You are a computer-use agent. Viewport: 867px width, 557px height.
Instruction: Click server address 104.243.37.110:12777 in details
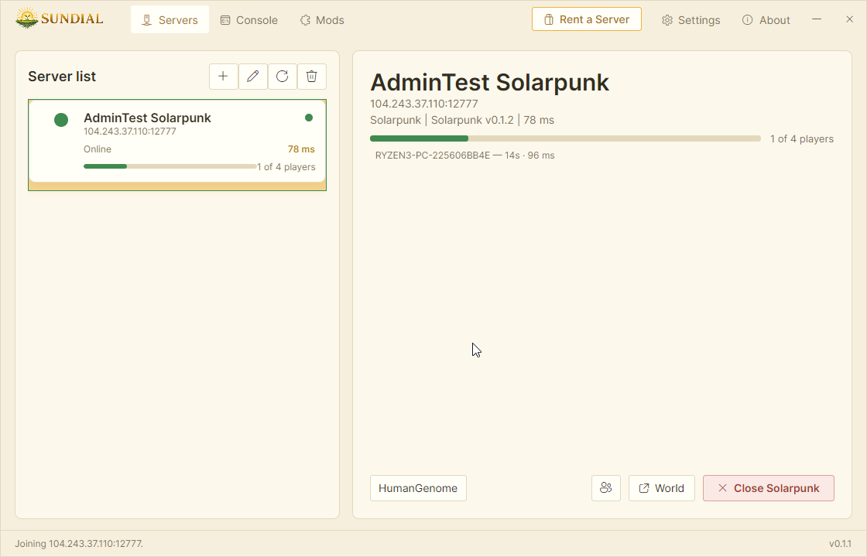[424, 104]
